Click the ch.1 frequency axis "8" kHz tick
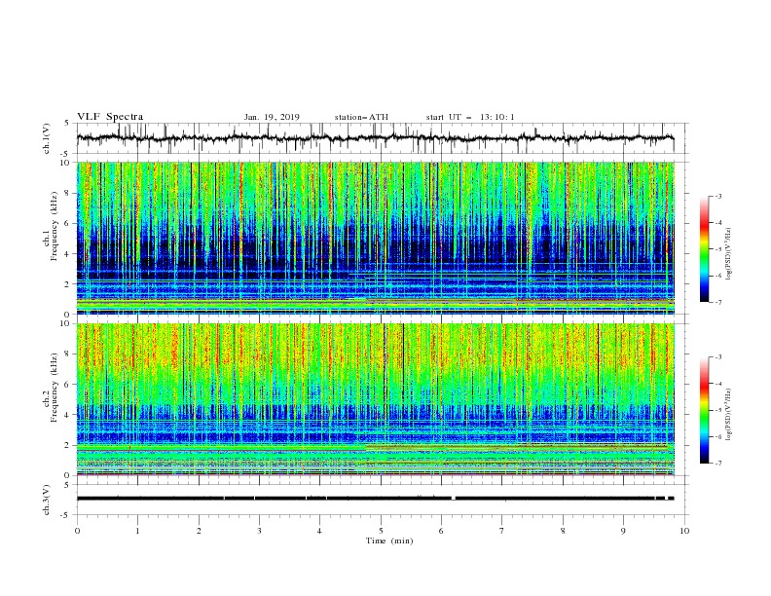771x596 pixels. click(68, 193)
